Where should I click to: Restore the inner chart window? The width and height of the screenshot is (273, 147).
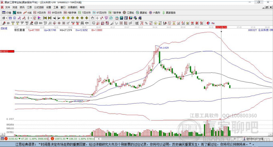[267, 7]
